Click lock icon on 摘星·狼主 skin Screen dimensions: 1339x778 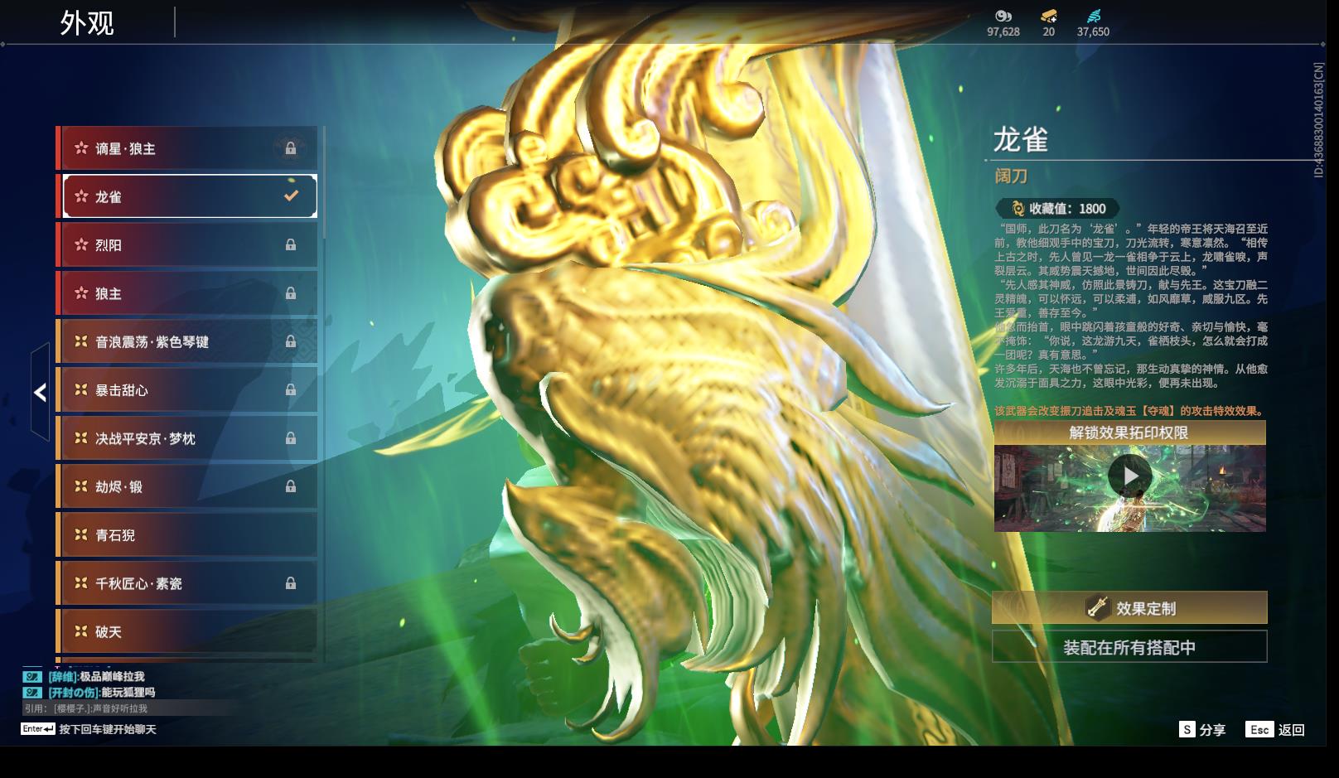pos(291,148)
